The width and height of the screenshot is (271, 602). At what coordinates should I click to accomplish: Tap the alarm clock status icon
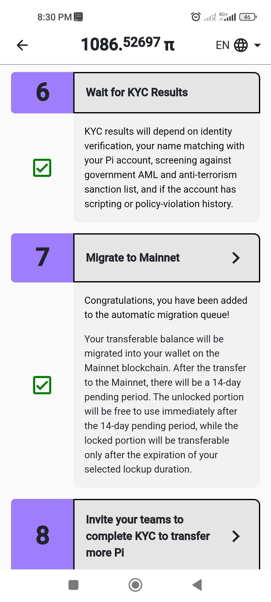pyautogui.click(x=196, y=17)
